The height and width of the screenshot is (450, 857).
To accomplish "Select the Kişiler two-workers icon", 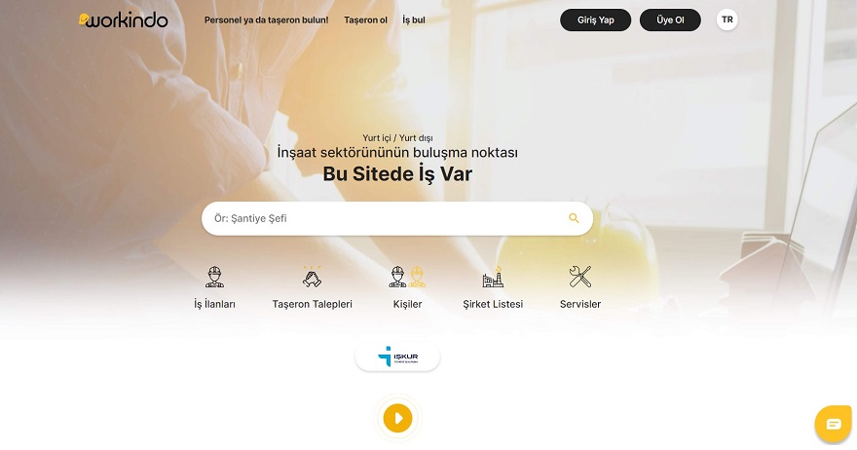I will (407, 277).
